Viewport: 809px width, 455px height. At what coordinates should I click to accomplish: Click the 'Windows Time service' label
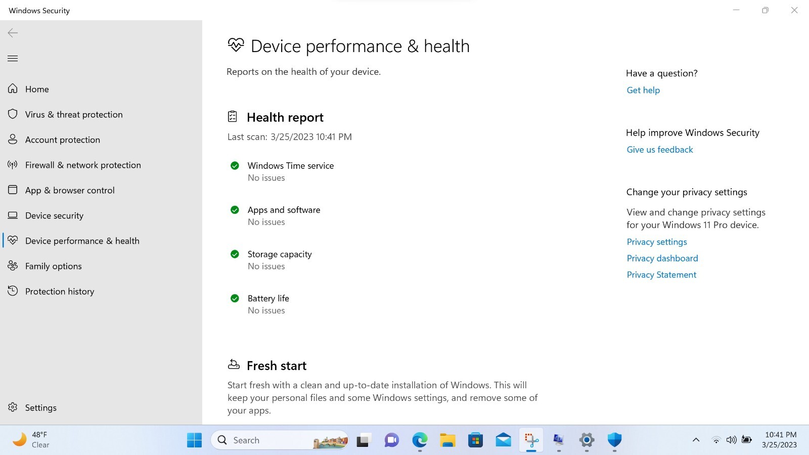291,166
